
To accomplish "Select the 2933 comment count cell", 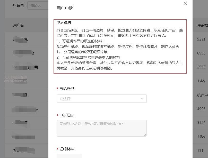I will [x=201, y=67].
